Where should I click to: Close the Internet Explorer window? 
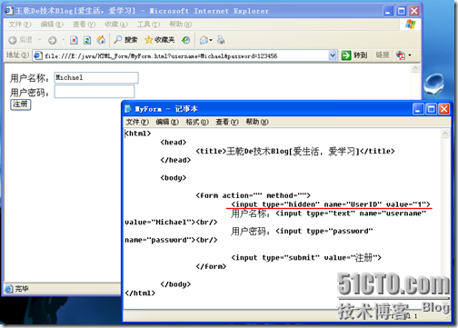point(414,11)
